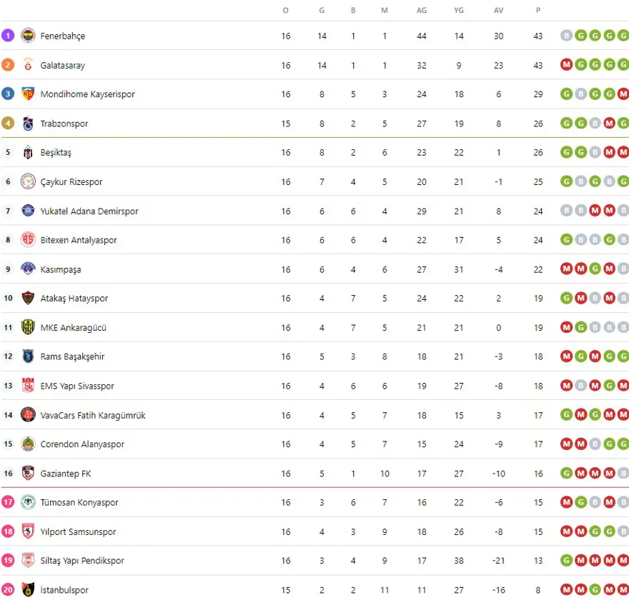This screenshot has height=600, width=629.
Task: Click the EMS Yapı Sivasspor logo
Action: [x=28, y=386]
